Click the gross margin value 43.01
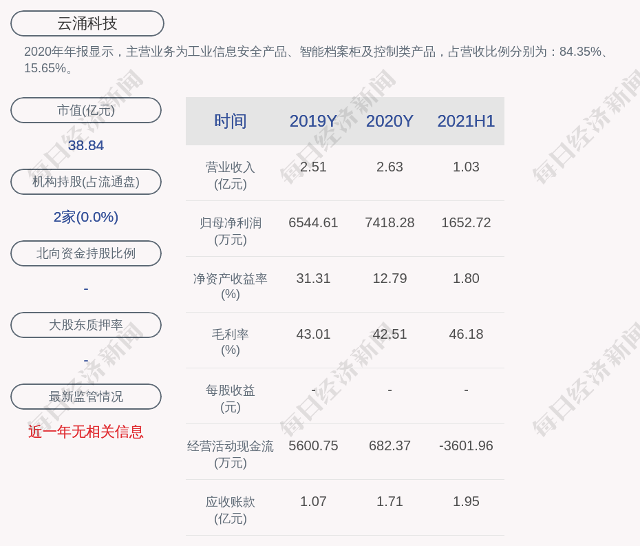Screen dimensions: 640x546 click(313, 335)
